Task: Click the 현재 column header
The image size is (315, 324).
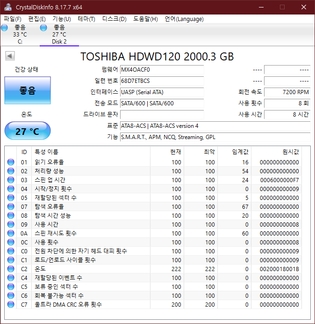Action: [x=167, y=152]
